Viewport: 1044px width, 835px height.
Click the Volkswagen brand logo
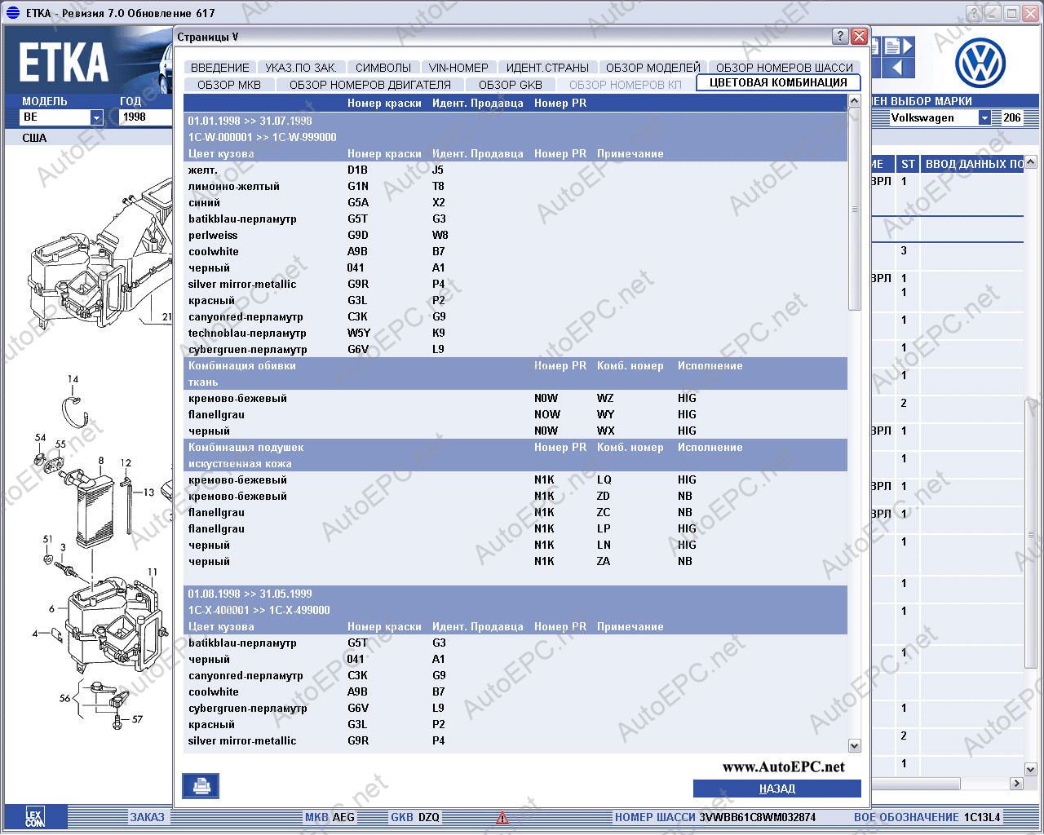(x=980, y=63)
